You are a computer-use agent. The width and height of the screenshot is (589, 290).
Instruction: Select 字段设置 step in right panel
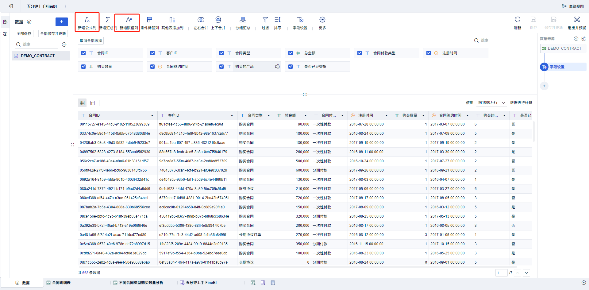coord(563,67)
